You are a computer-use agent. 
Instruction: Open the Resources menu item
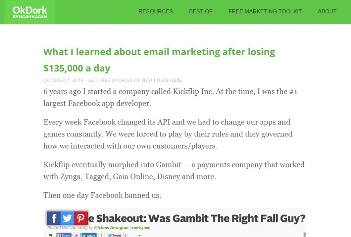[156, 11]
